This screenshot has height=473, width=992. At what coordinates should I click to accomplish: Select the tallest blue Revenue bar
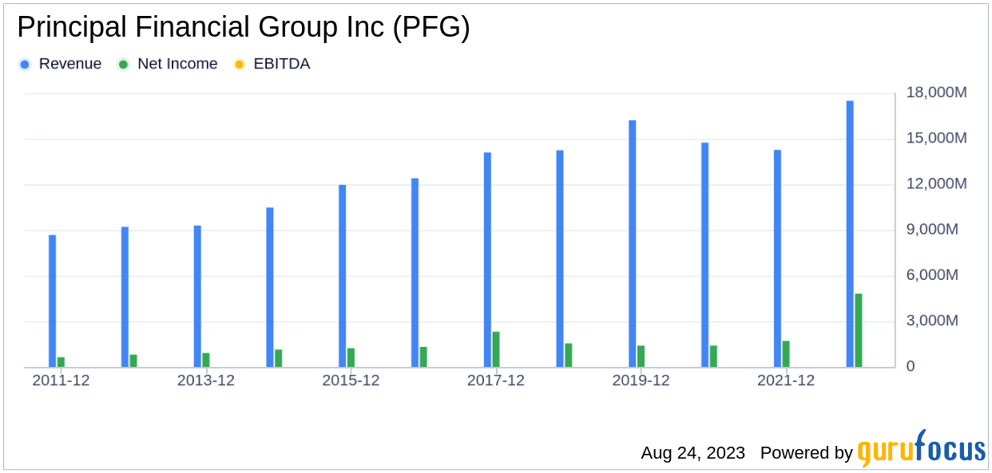[850, 234]
